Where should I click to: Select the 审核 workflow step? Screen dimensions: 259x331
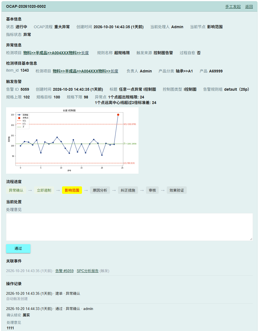click(x=152, y=190)
